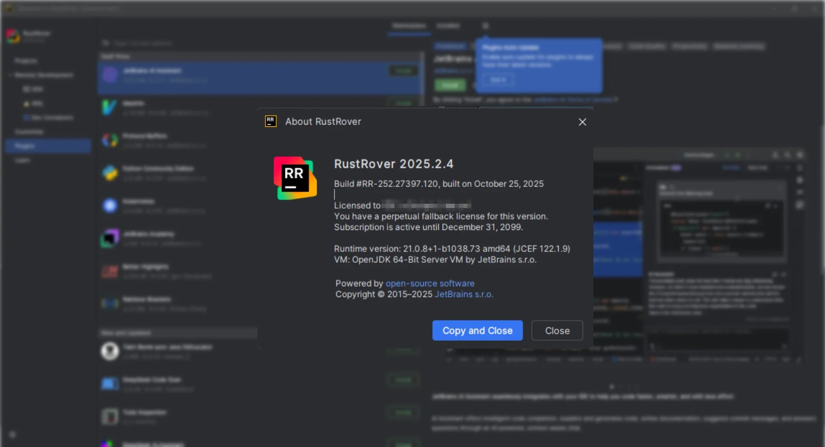Click the VM: OpenJDK 64-Bit line
The image size is (825, 447).
tap(435, 260)
